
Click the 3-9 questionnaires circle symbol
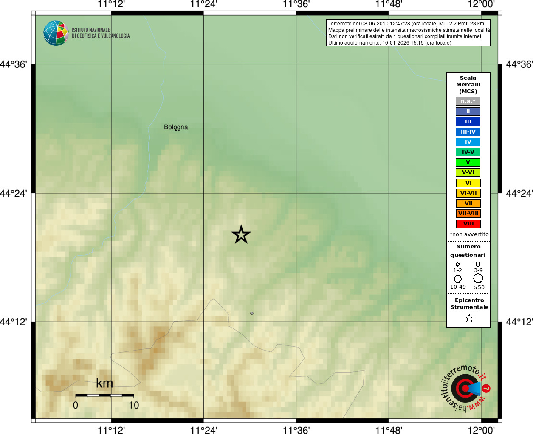(x=478, y=264)
